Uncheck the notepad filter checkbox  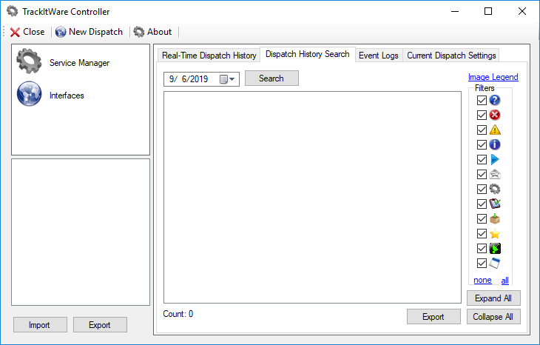(x=482, y=264)
